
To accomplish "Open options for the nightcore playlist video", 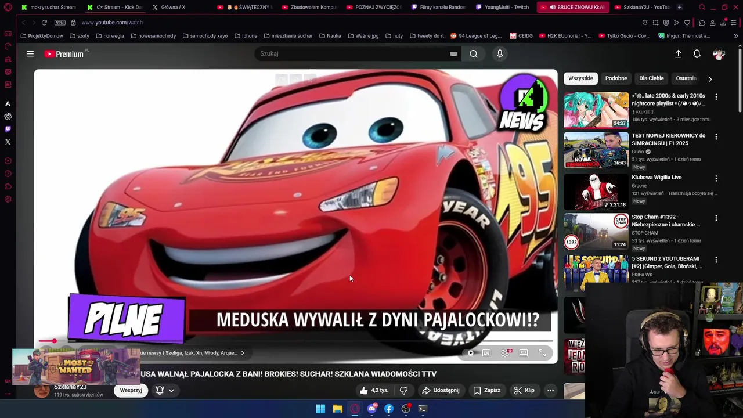I will [x=716, y=97].
